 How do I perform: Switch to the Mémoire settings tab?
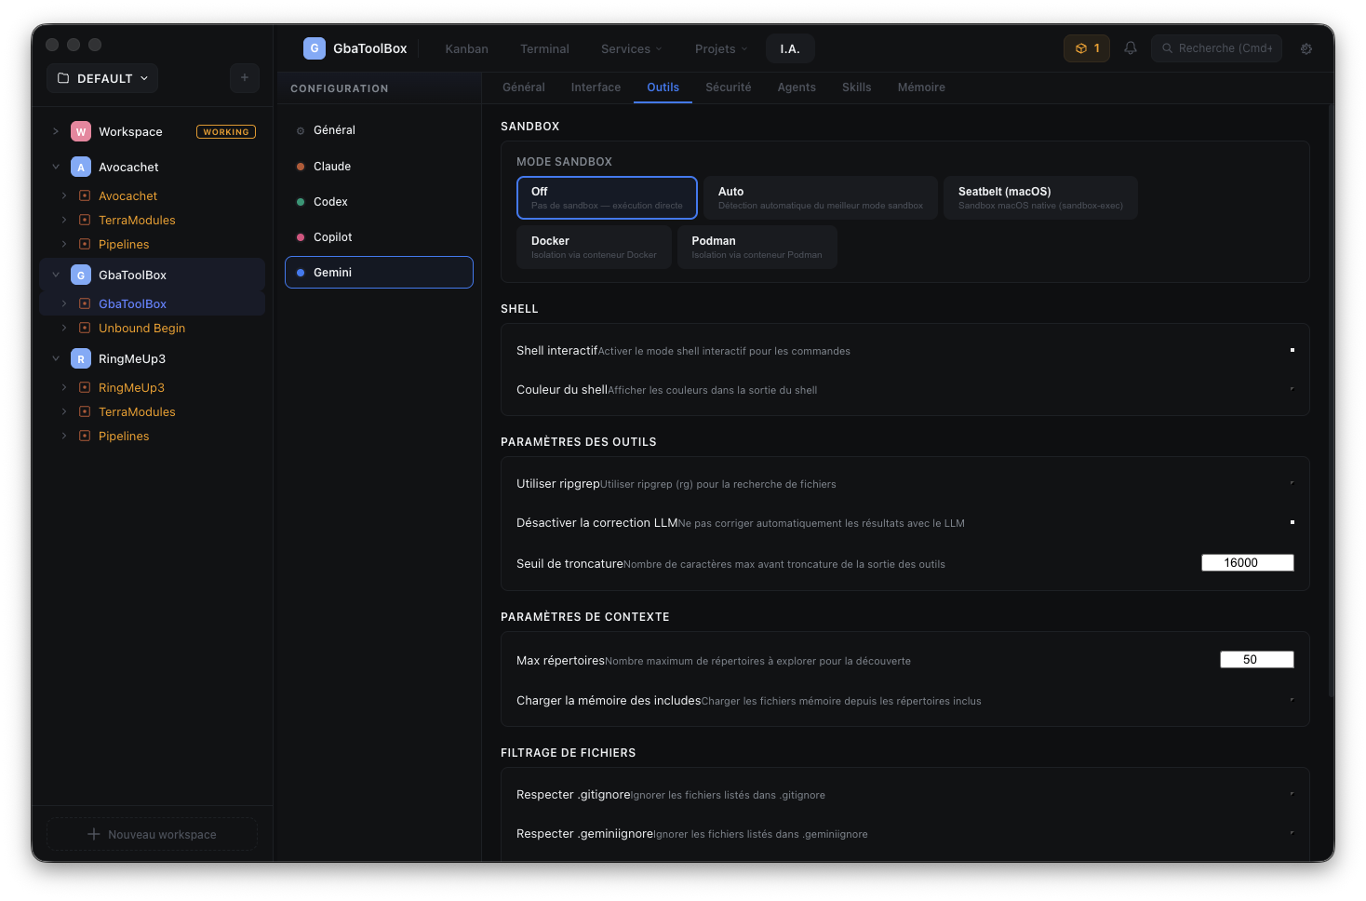tap(921, 87)
